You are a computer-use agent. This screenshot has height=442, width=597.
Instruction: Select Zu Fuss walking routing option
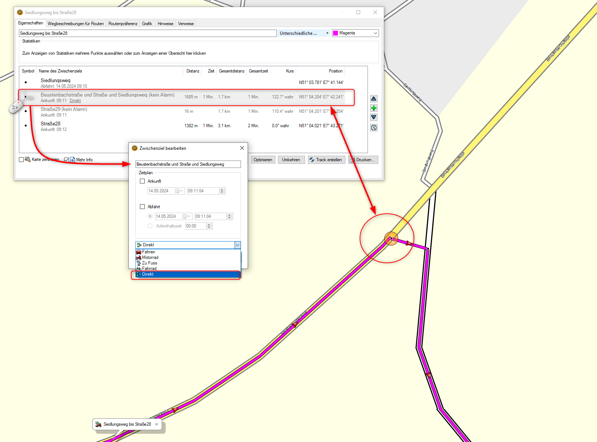[x=149, y=263]
